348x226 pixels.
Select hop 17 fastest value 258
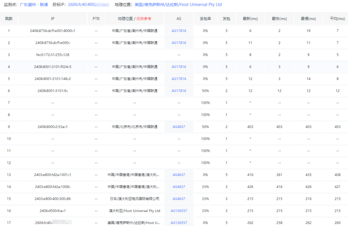pyautogui.click(x=279, y=223)
